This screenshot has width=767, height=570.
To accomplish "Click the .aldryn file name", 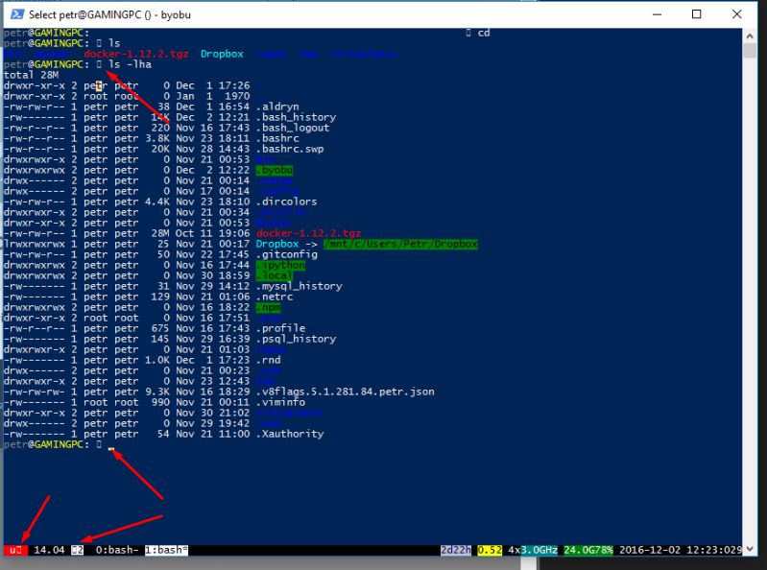I will click(277, 107).
